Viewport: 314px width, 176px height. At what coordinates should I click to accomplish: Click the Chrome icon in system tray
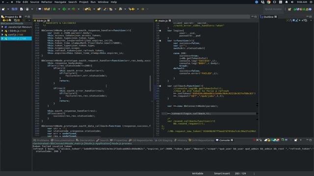tap(268, 2)
